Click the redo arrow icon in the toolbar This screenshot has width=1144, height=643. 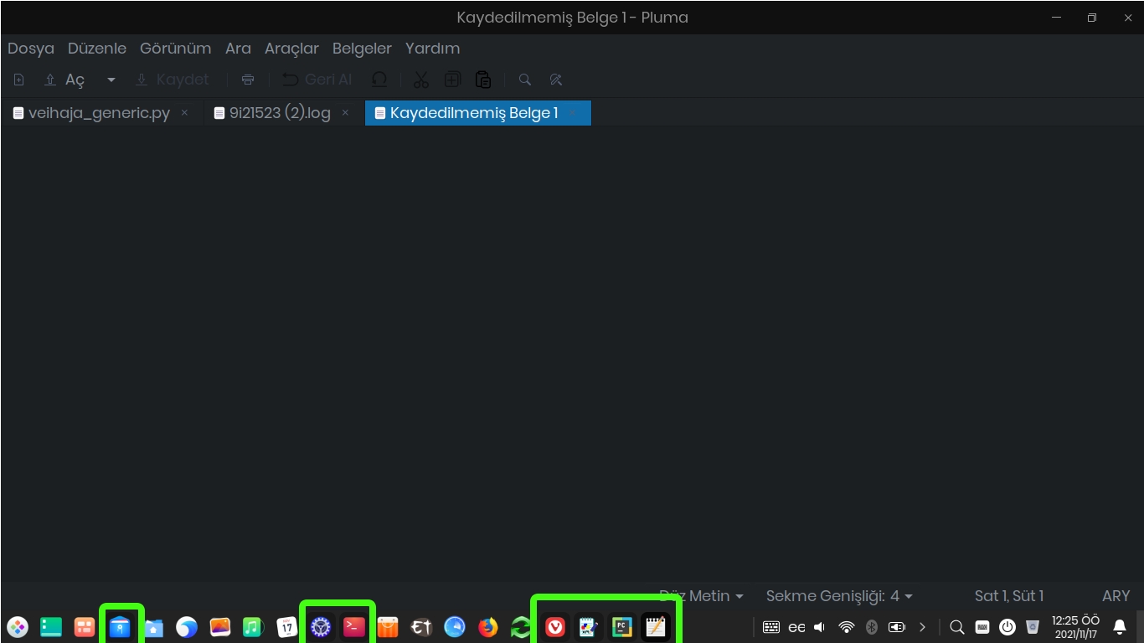pos(379,80)
